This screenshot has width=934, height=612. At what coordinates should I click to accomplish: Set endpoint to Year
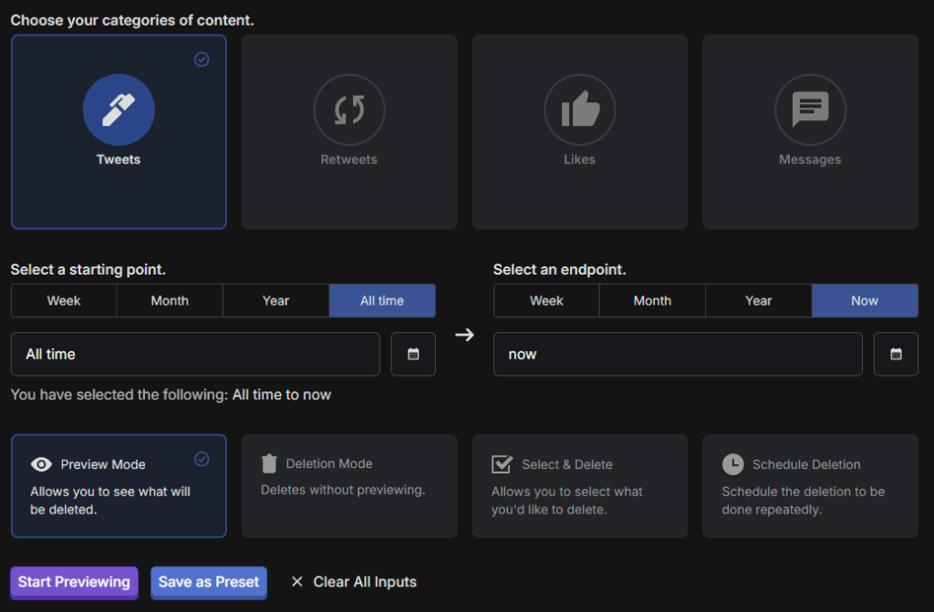click(758, 300)
